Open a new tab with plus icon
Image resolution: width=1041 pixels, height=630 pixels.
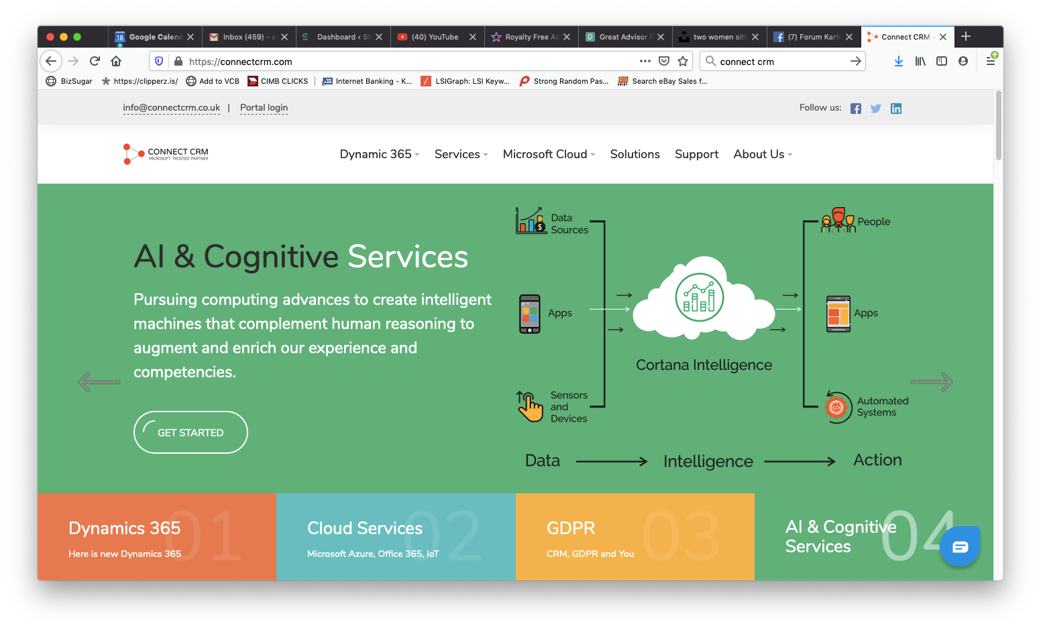pyautogui.click(x=966, y=36)
